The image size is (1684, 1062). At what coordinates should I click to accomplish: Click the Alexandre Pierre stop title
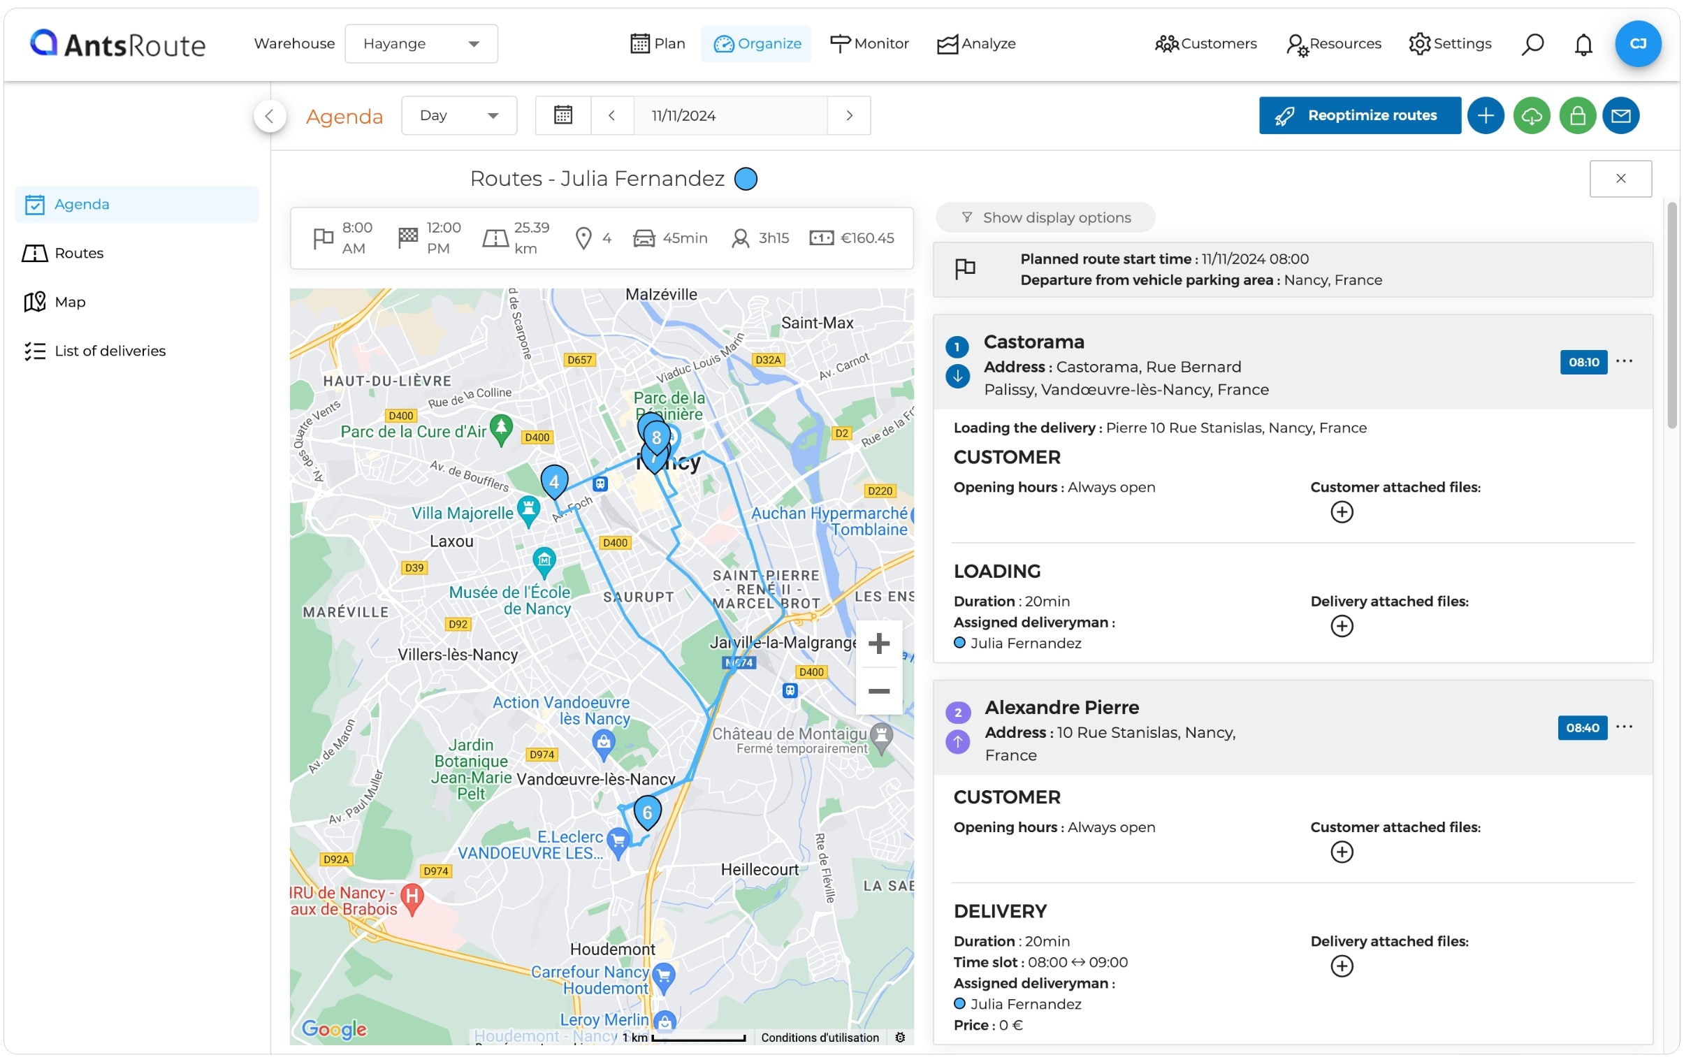click(x=1061, y=708)
